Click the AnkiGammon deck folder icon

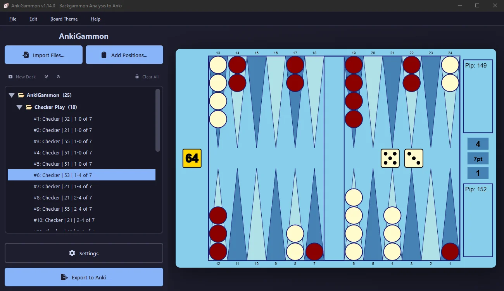pos(21,95)
